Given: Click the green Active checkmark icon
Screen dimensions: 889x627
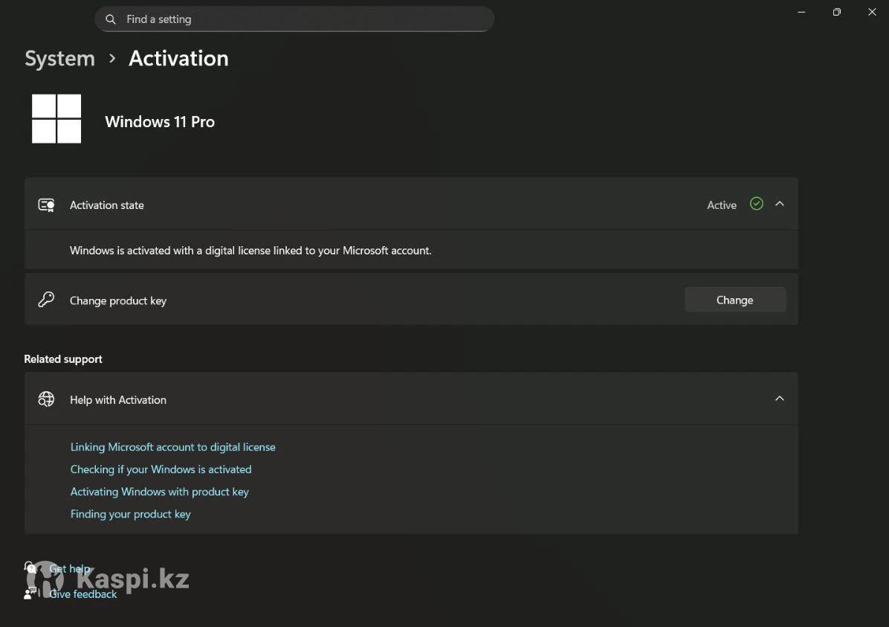Looking at the screenshot, I should click(757, 204).
